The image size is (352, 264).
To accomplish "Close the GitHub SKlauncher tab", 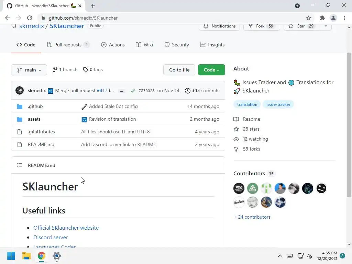I will [x=80, y=6].
